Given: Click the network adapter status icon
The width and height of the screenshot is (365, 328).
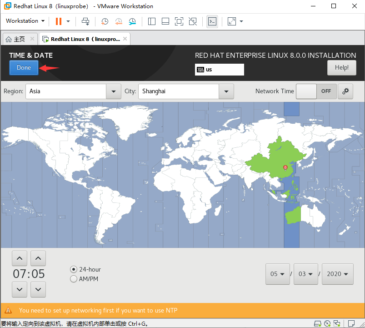Looking at the screenshot, I should [x=337, y=323].
